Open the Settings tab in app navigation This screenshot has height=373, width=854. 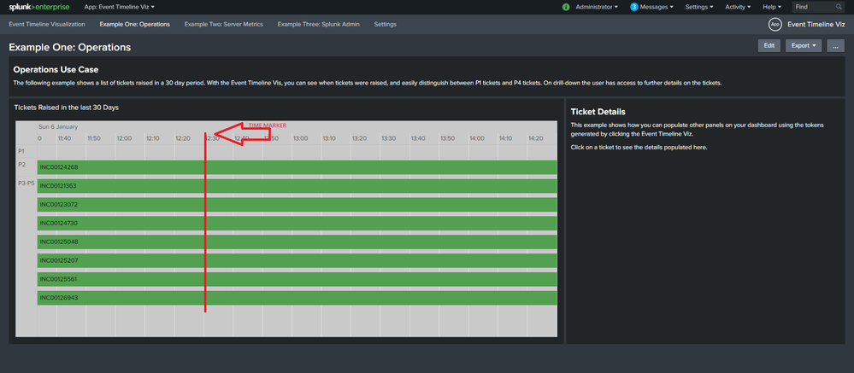point(385,25)
